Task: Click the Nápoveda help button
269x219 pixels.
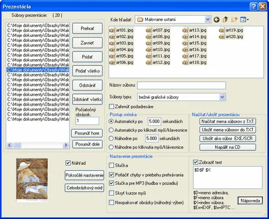Action: point(251,201)
